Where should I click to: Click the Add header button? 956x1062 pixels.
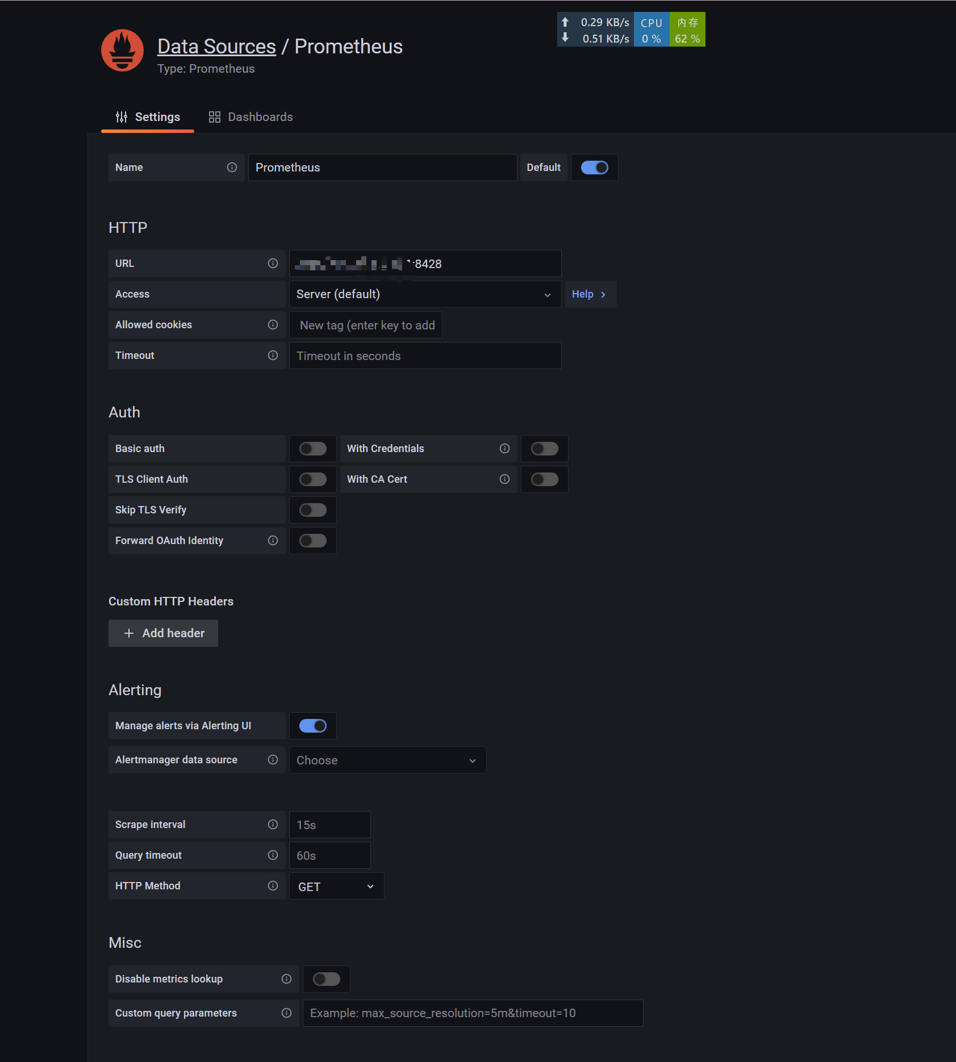(163, 633)
